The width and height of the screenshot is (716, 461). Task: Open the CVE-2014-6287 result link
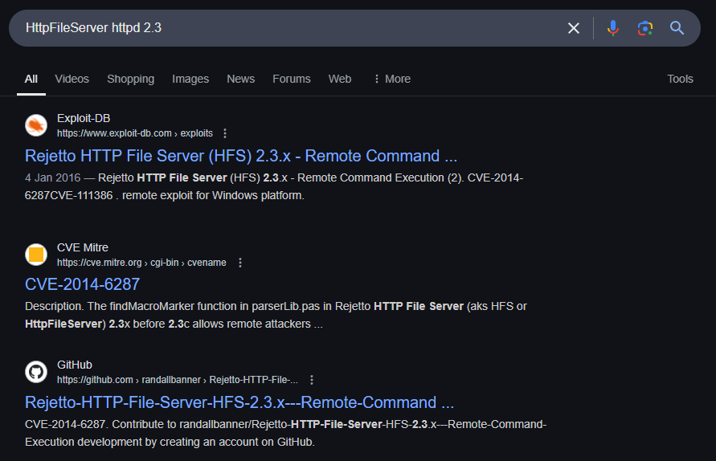(82, 284)
